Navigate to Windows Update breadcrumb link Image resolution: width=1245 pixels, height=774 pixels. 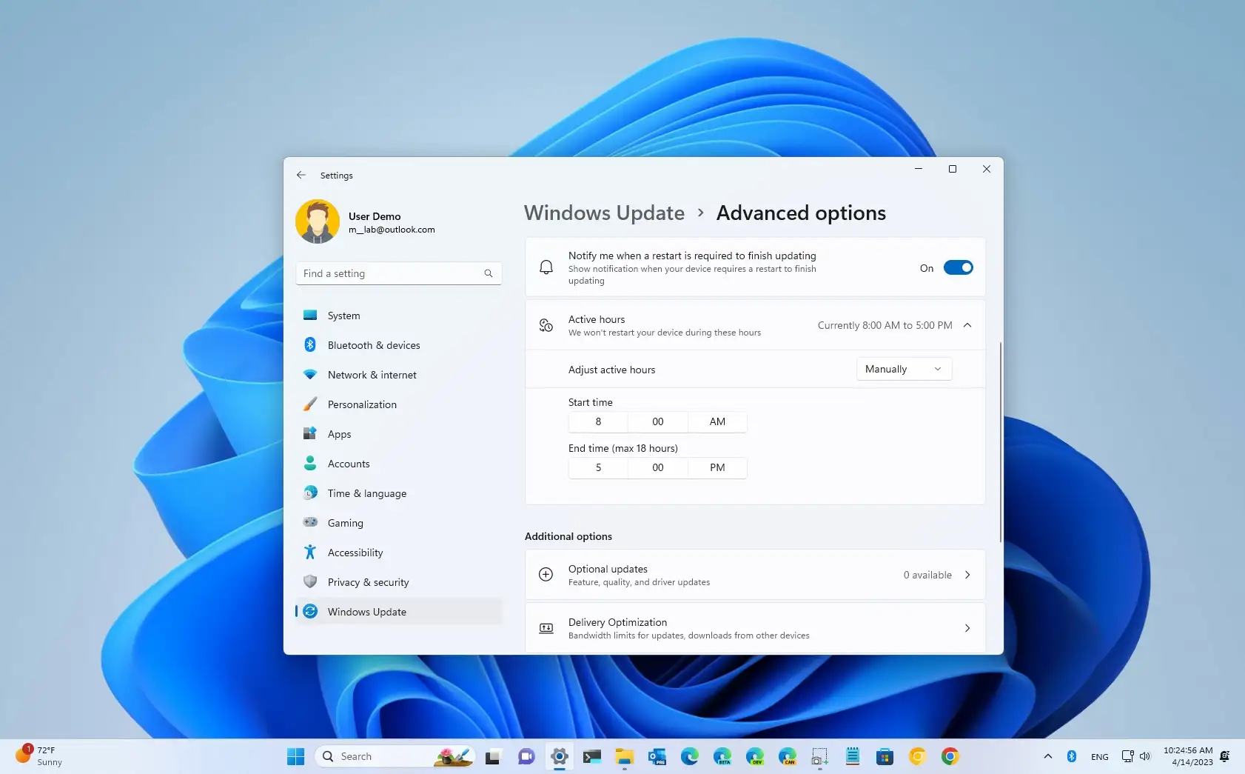coord(604,213)
